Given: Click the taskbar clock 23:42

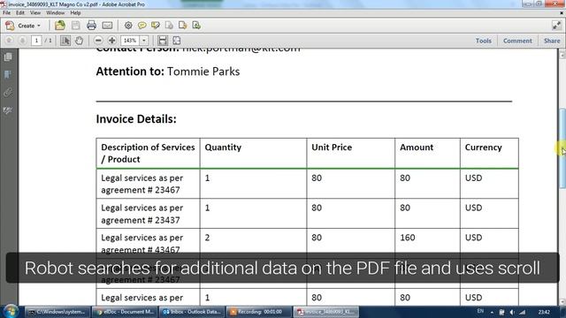Looking at the screenshot, I should click(x=544, y=312).
